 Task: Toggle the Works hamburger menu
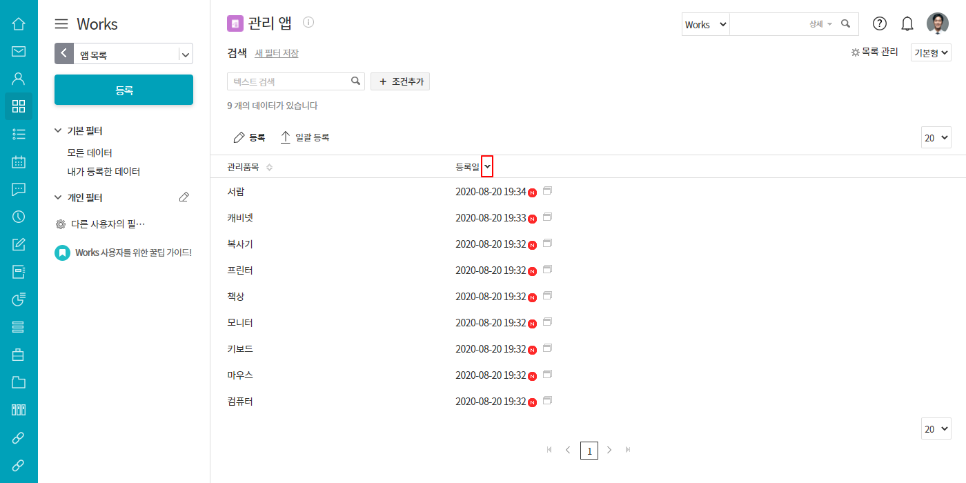pyautogui.click(x=61, y=24)
